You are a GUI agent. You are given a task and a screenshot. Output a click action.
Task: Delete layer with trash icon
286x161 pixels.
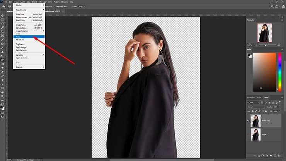(x=279, y=156)
